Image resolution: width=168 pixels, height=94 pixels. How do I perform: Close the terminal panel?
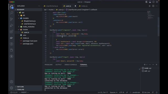pos(156,64)
